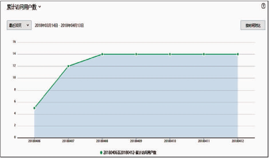Select the data point for 20180410

170,54
